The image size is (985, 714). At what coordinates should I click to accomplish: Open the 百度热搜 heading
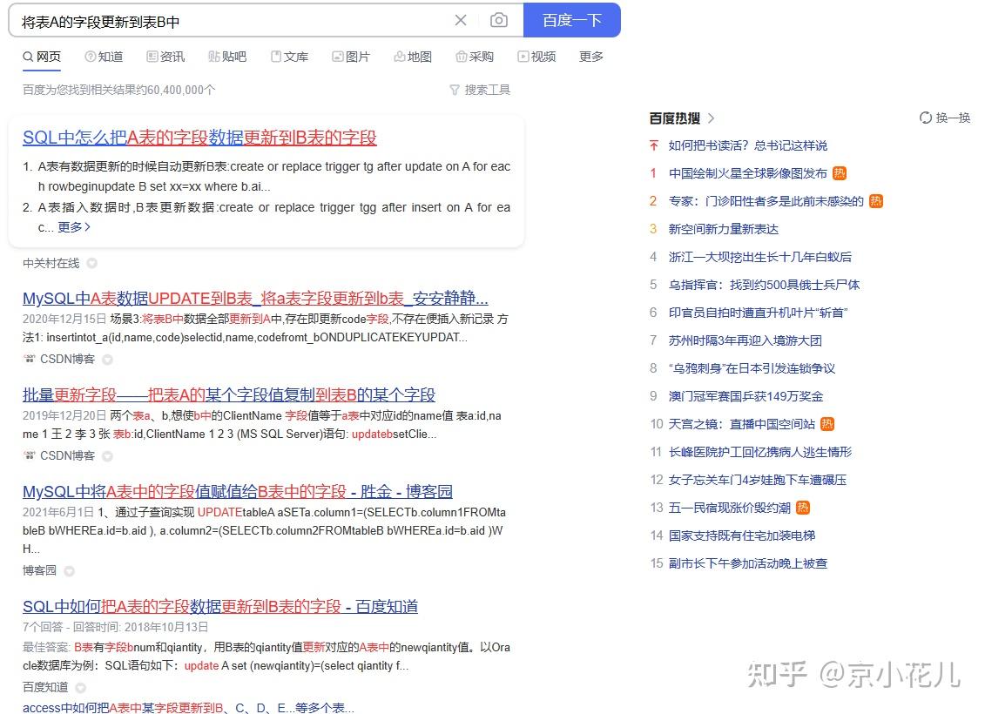pyautogui.click(x=675, y=118)
